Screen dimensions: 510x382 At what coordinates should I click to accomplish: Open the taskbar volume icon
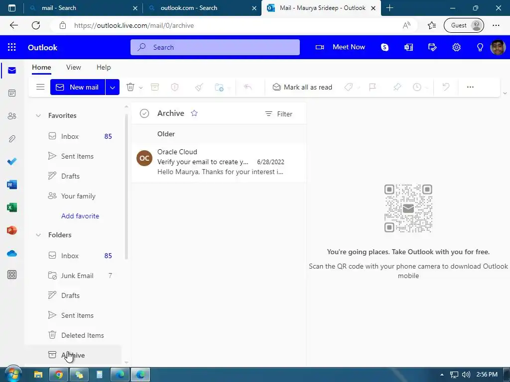[x=466, y=375]
